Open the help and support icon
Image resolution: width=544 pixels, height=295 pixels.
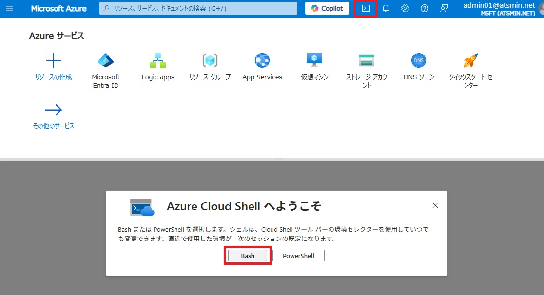point(424,8)
